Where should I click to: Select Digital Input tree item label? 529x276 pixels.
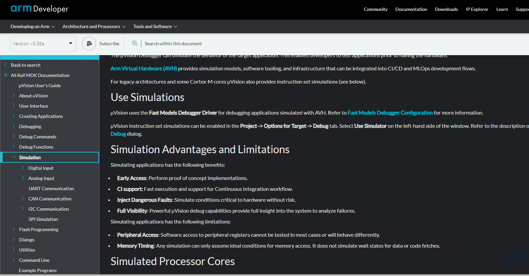(41, 168)
